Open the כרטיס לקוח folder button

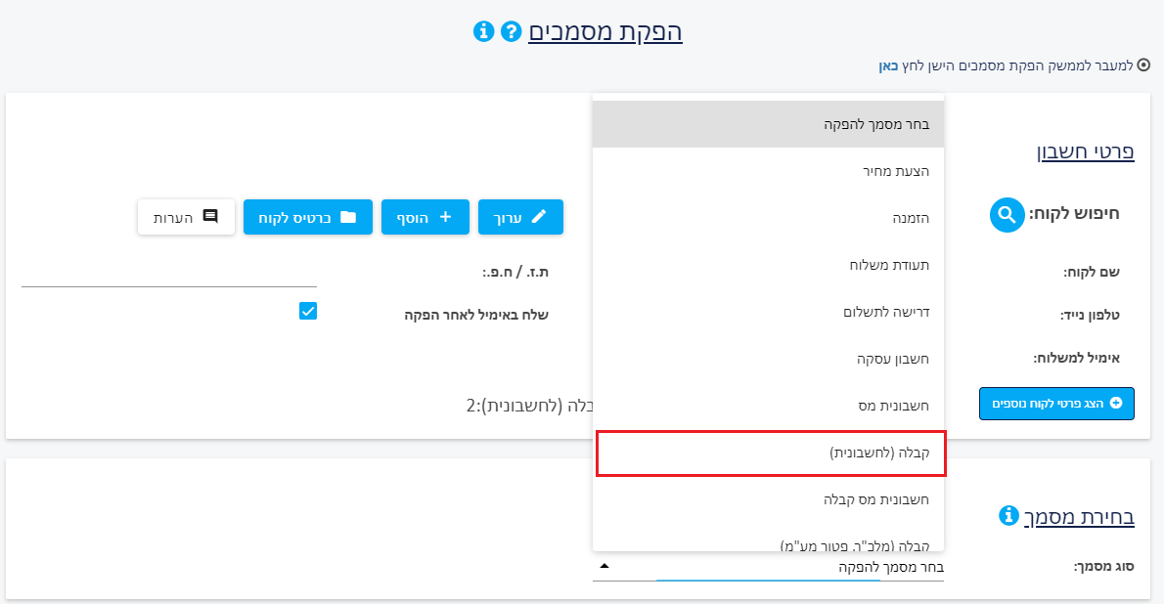308,217
